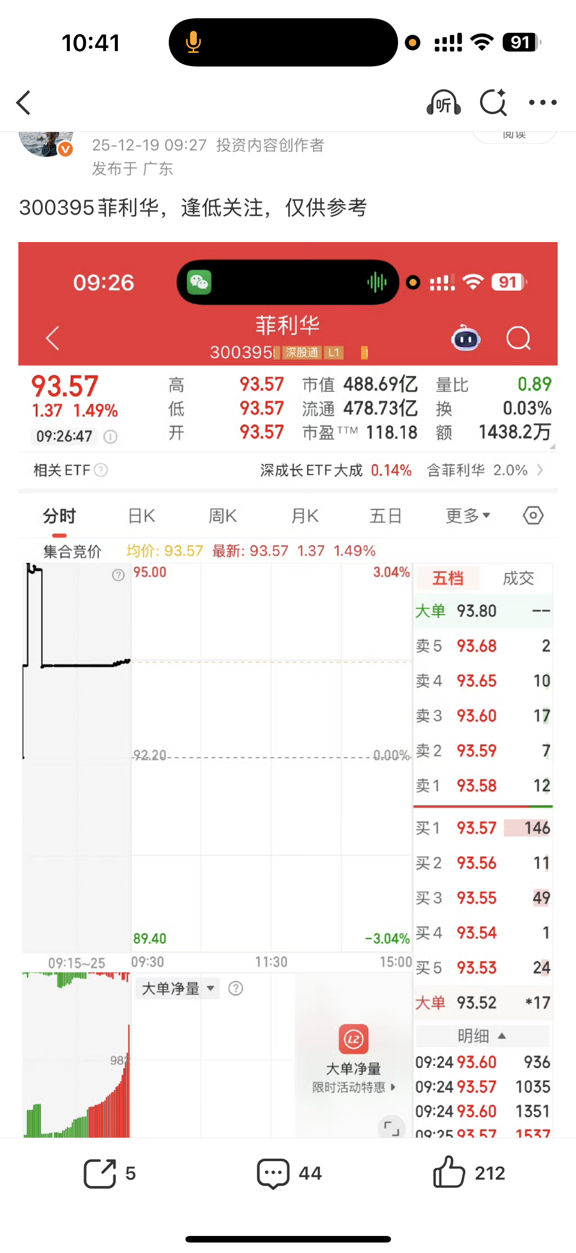Tap the 流通 478.73亿 value
Screen dimensions: 576x1253
(380, 408)
